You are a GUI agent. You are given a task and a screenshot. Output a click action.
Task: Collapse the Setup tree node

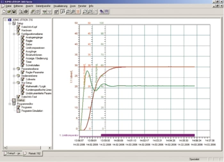[x=10, y=23]
